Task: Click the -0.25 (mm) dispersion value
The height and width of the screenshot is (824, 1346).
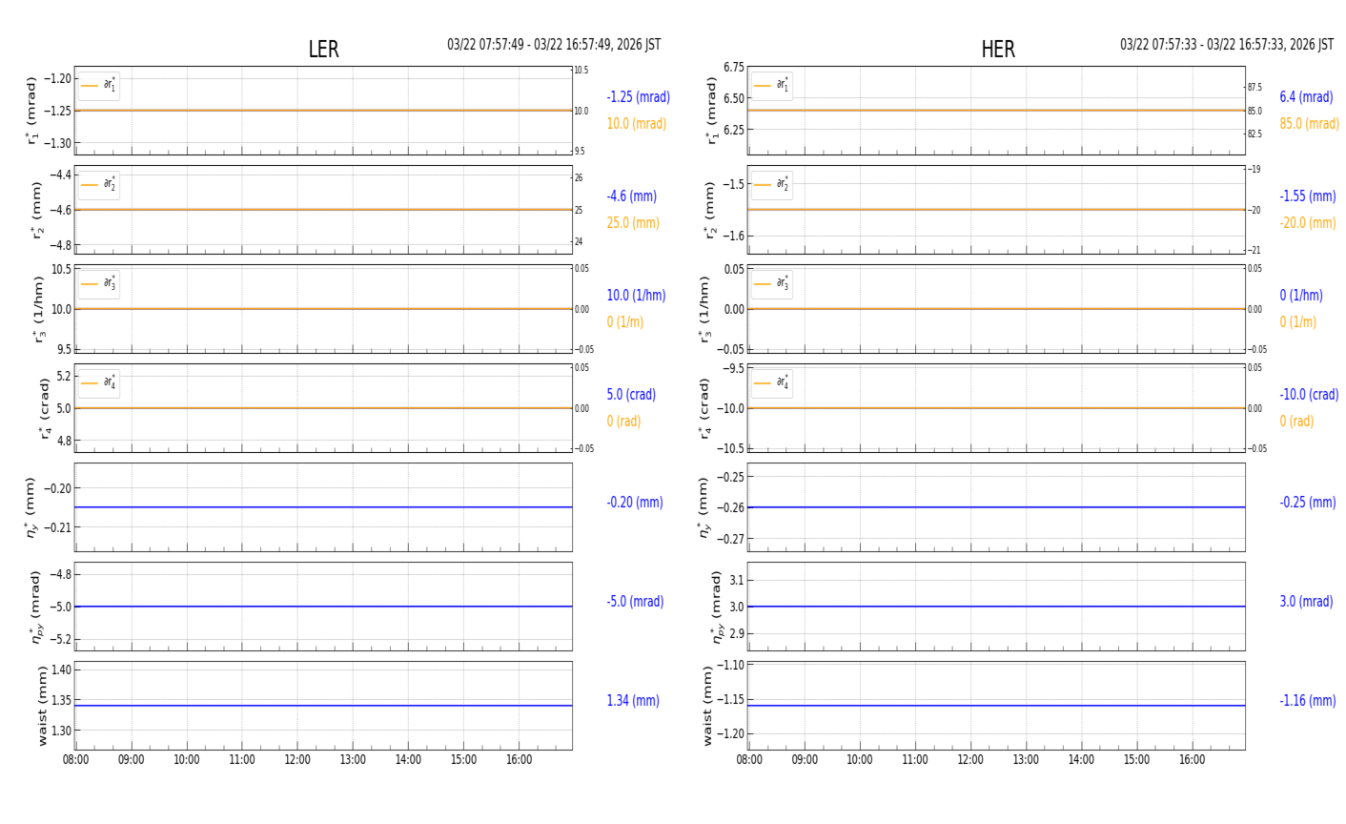Action: click(x=1308, y=503)
